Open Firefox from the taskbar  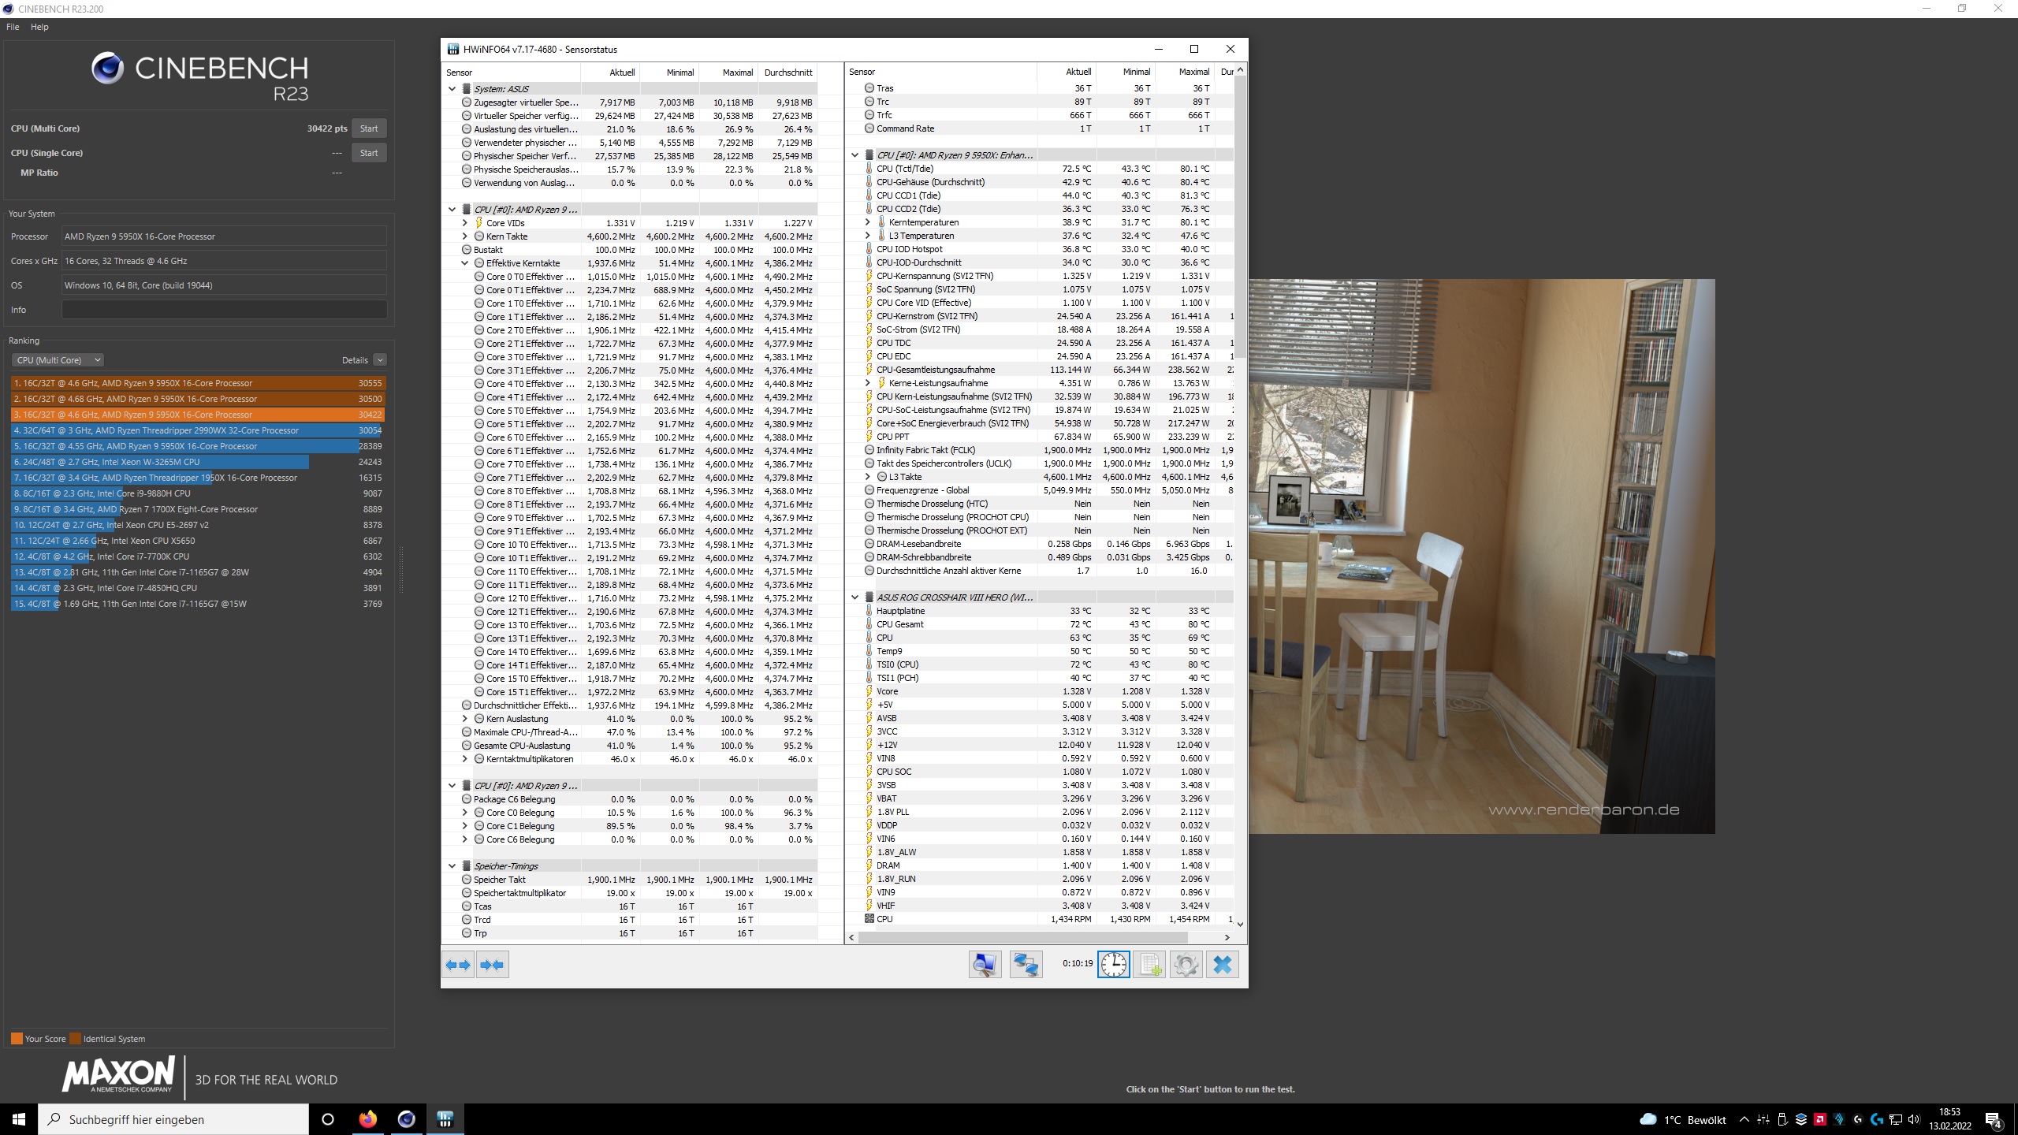(x=367, y=1119)
